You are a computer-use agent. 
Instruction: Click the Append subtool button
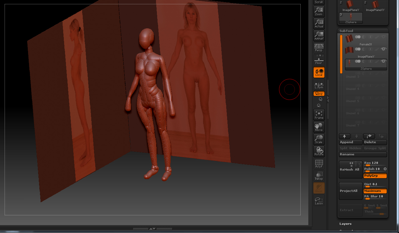point(350,142)
